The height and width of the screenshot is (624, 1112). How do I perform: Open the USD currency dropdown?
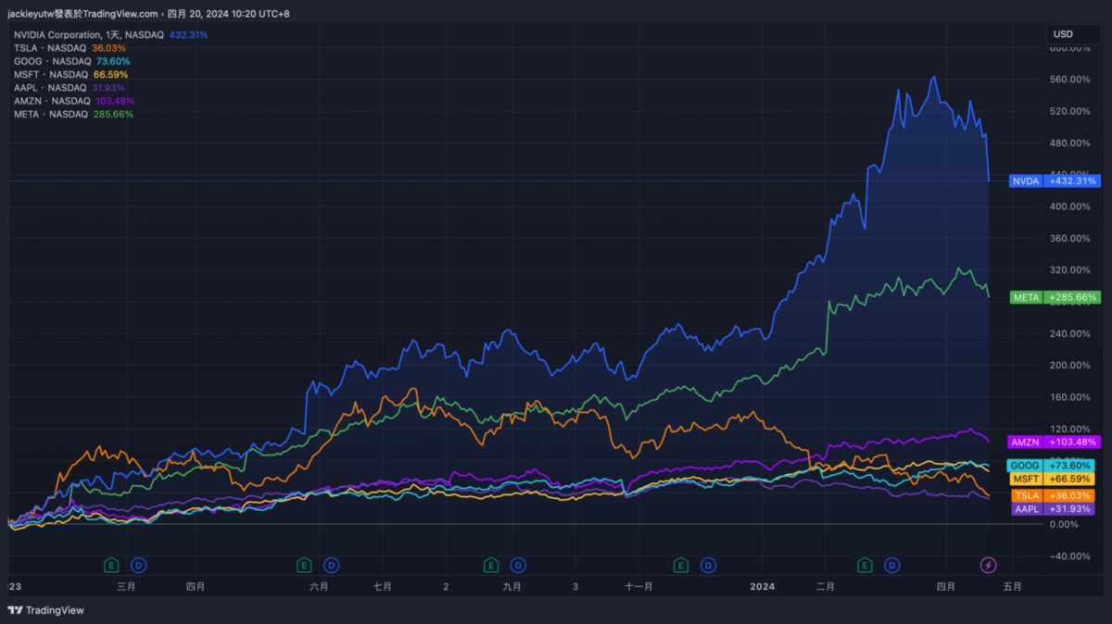click(1073, 34)
